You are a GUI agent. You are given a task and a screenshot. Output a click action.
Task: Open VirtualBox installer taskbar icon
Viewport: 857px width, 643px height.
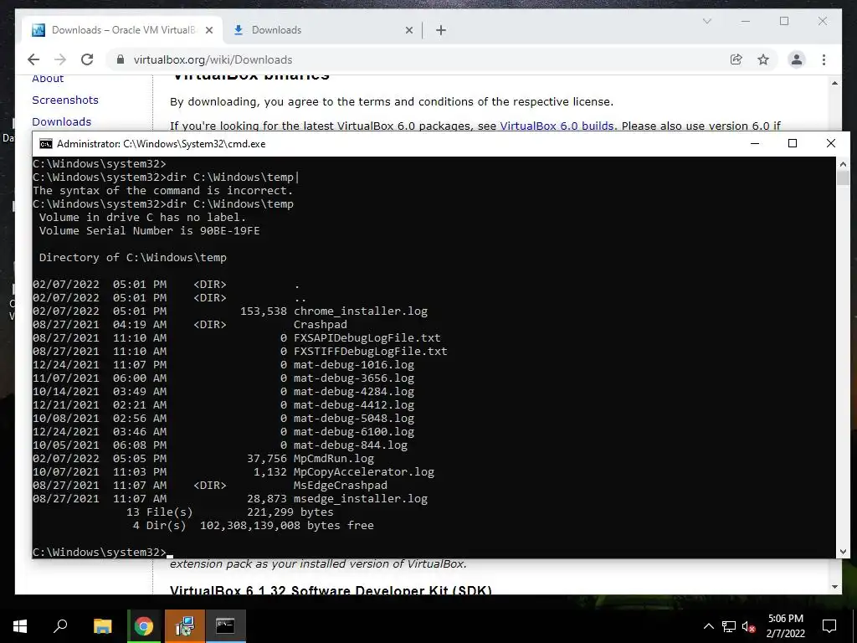point(185,626)
